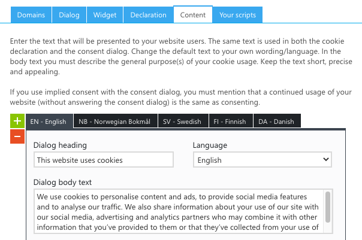Click the Dialog heading label

(60, 145)
